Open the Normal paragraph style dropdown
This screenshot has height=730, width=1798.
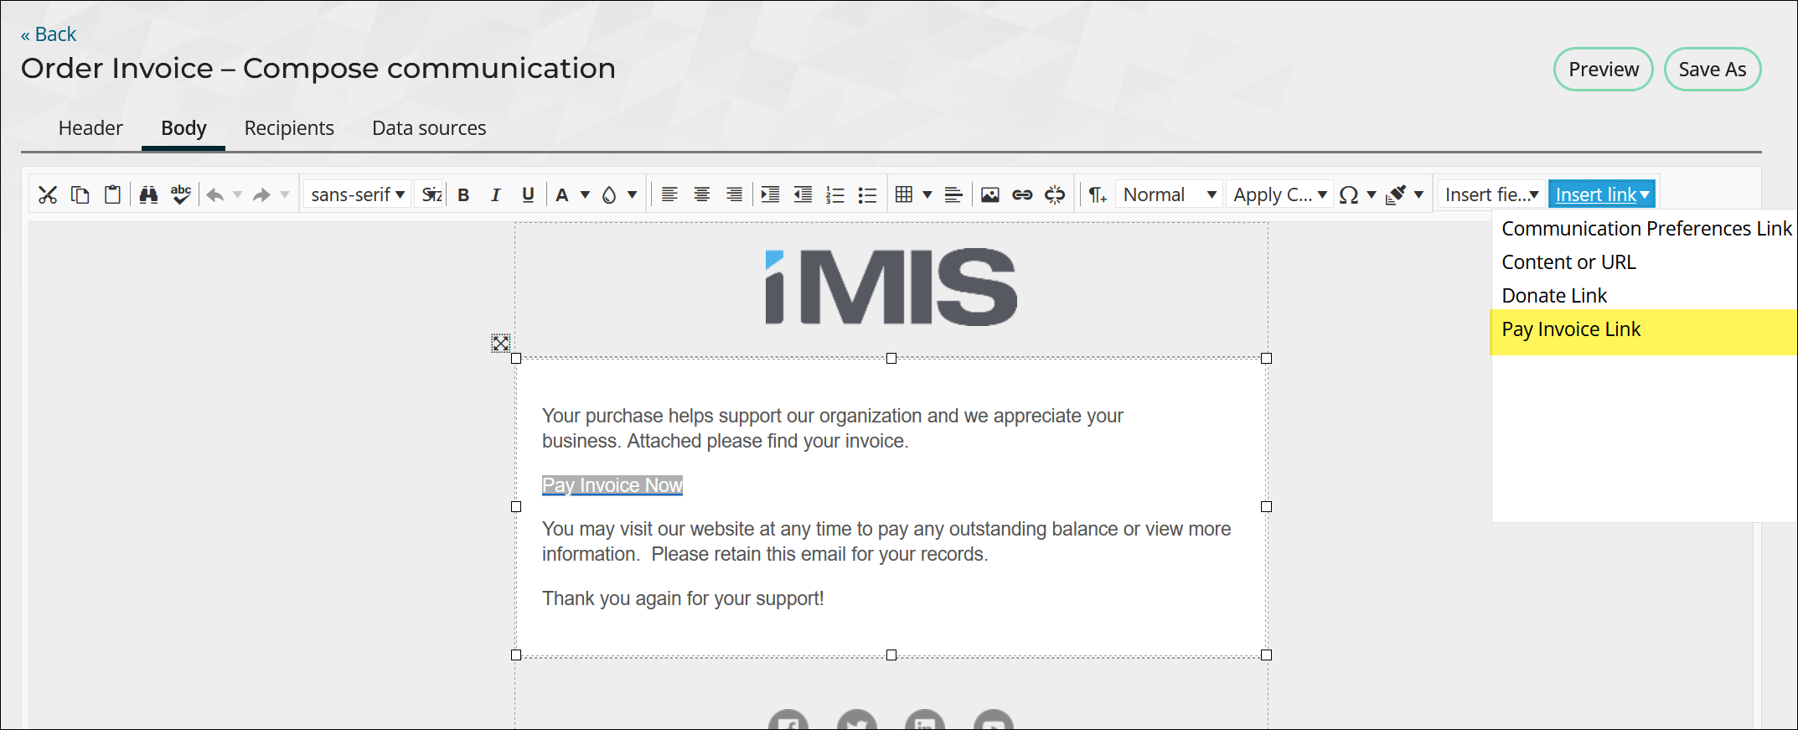pos(1169,195)
